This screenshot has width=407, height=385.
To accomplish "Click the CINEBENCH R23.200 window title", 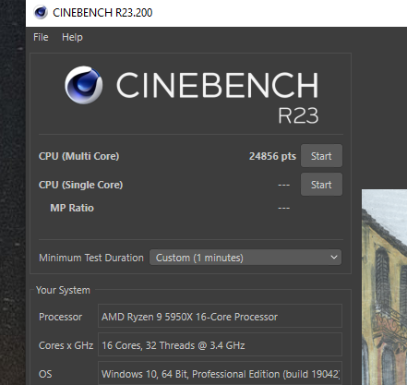I will tap(102, 13).
